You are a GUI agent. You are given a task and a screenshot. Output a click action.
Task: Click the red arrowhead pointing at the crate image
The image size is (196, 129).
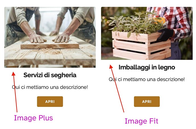tap(111, 67)
